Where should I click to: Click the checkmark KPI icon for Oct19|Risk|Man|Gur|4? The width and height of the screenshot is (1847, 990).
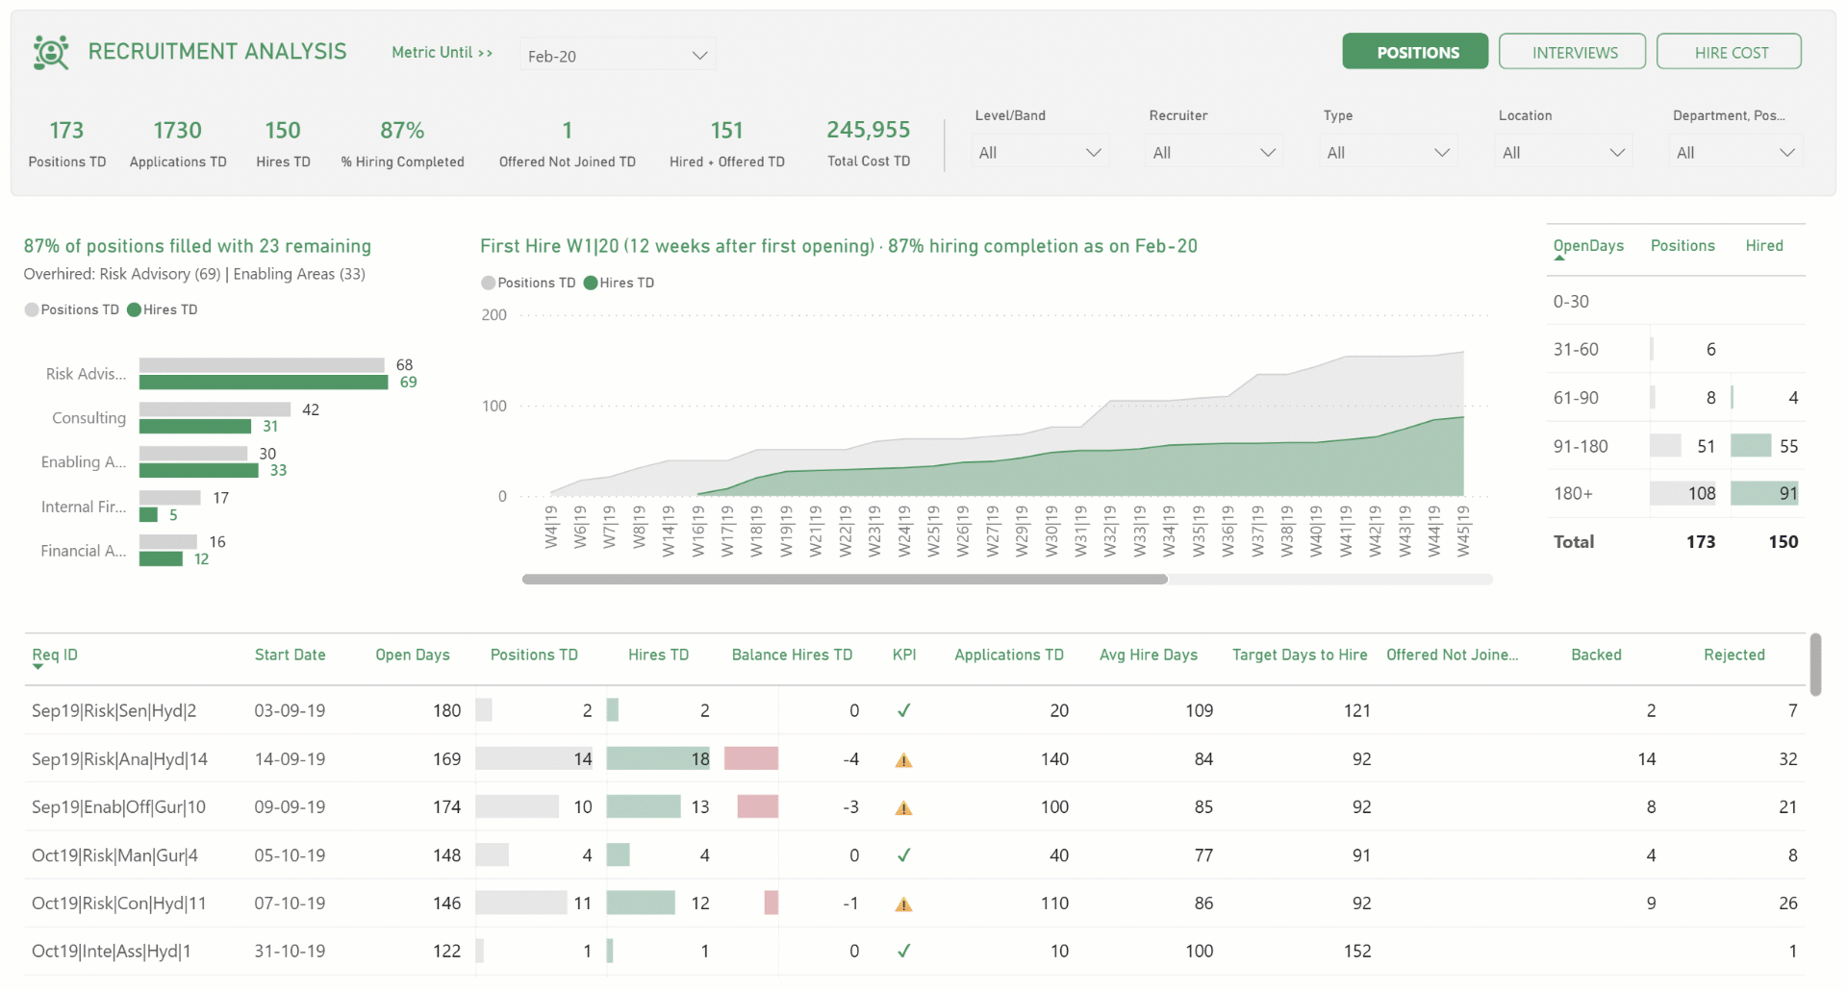[903, 855]
